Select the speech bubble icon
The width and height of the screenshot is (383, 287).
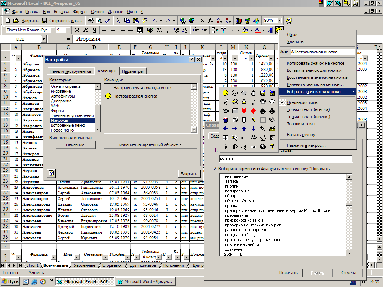tap(272, 102)
